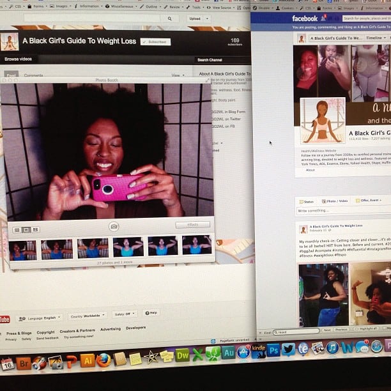Switch to the Photo / Video post tab
Screen dimensions: 391x391
point(333,201)
